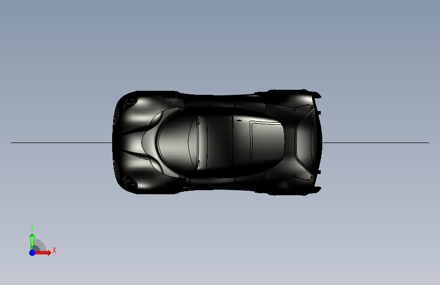The height and width of the screenshot is (285, 440).
Task: Click the red X axis arrow
Action: pyautogui.click(x=43, y=253)
